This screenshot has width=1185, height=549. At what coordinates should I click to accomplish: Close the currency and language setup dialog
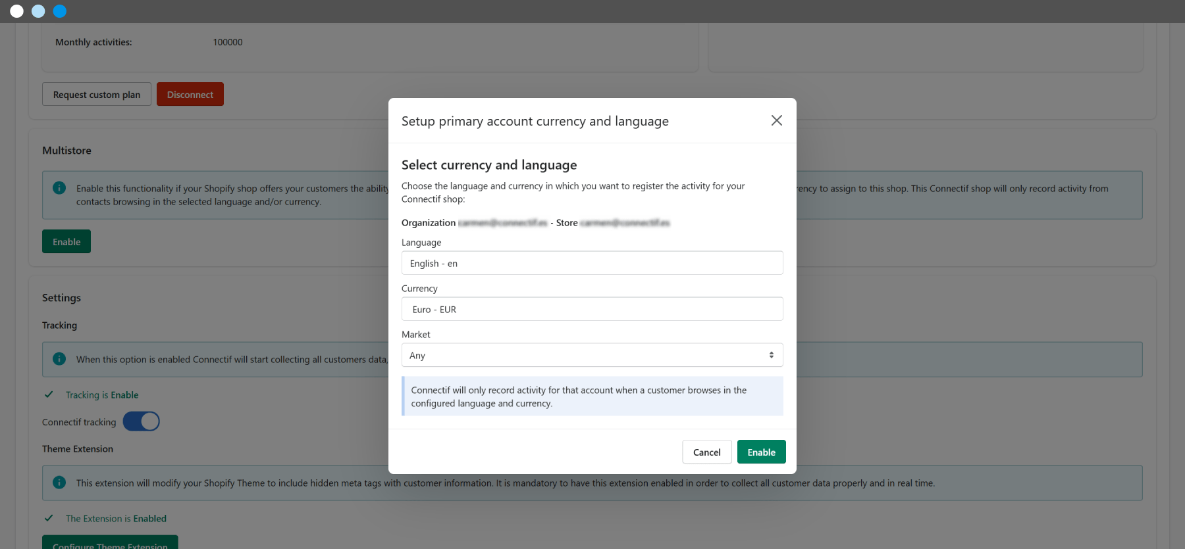[777, 120]
